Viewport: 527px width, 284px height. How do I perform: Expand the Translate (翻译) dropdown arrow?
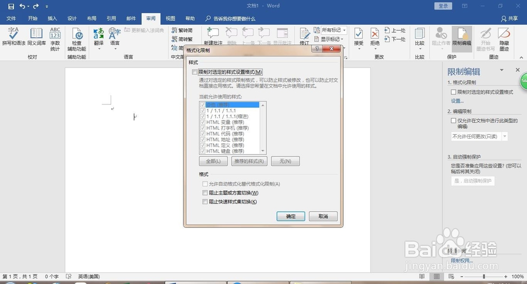tap(99, 48)
